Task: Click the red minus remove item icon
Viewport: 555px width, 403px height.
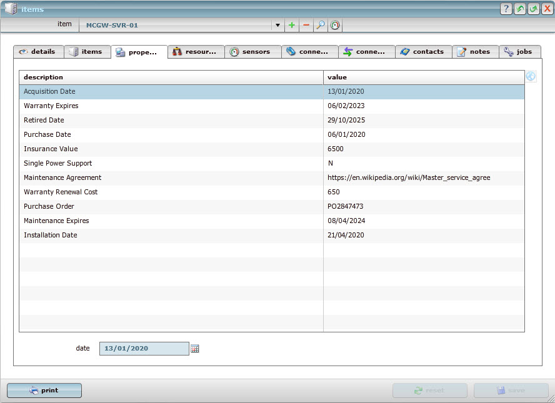Action: pos(306,25)
